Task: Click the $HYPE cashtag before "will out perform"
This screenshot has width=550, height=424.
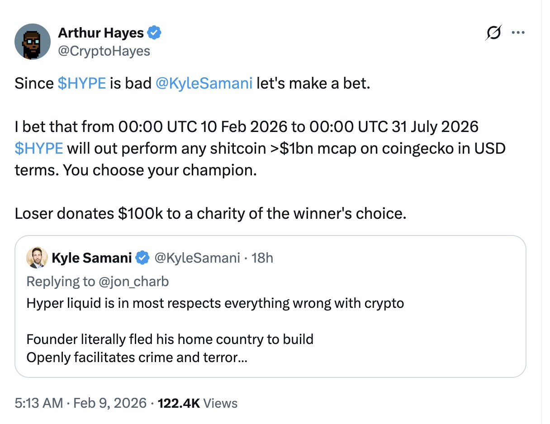Action: tap(39, 148)
